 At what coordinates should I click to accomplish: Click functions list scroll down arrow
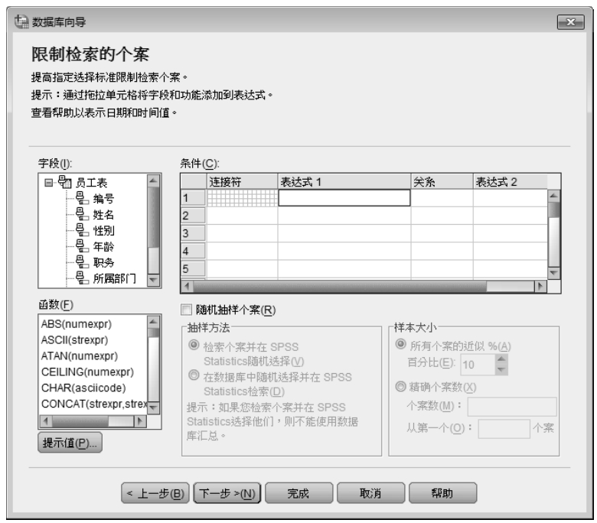[x=153, y=408]
